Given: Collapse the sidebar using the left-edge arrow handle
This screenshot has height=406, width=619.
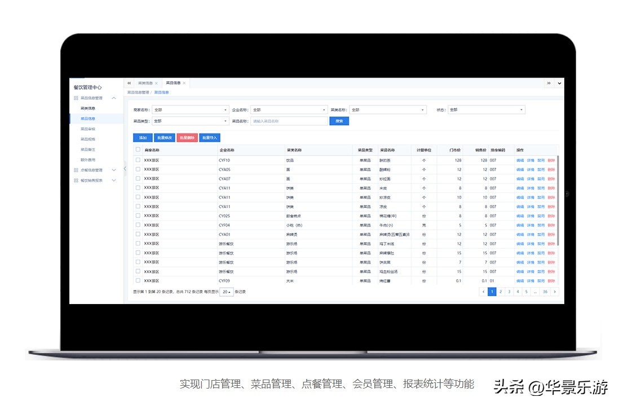Looking at the screenshot, I should (125, 169).
